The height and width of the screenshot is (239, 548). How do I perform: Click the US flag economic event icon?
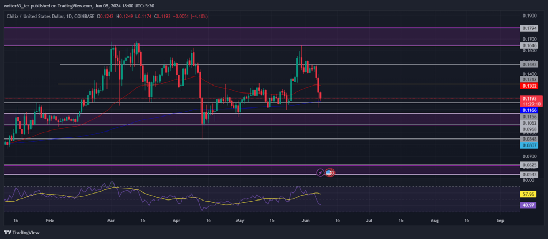pyautogui.click(x=329, y=173)
